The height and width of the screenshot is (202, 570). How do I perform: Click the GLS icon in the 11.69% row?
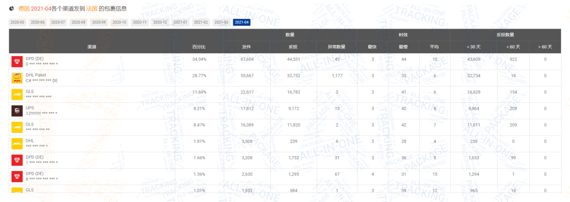(x=17, y=94)
